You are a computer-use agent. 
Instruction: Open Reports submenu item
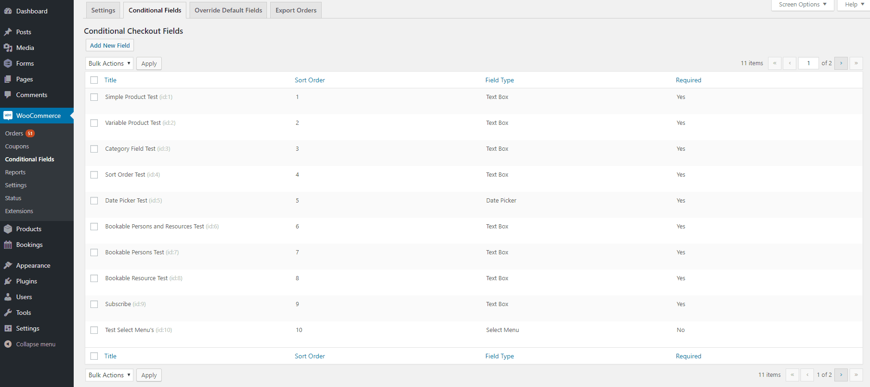(15, 172)
